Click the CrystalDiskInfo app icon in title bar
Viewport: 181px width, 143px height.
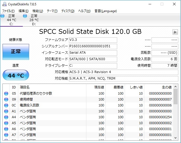5,4
